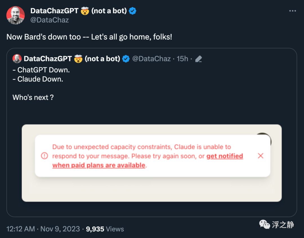304x238 pixels.
Task: Click the red alert circle icon in error banner
Action: pos(44,156)
